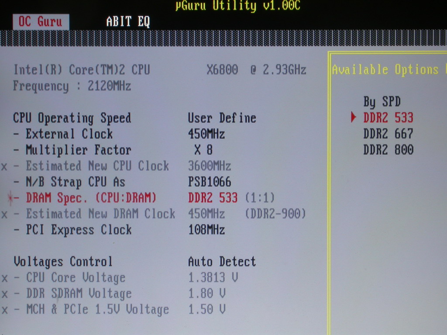Click the CPU Core Voltage label
Screen dimensions: 447x335
coord(76,278)
